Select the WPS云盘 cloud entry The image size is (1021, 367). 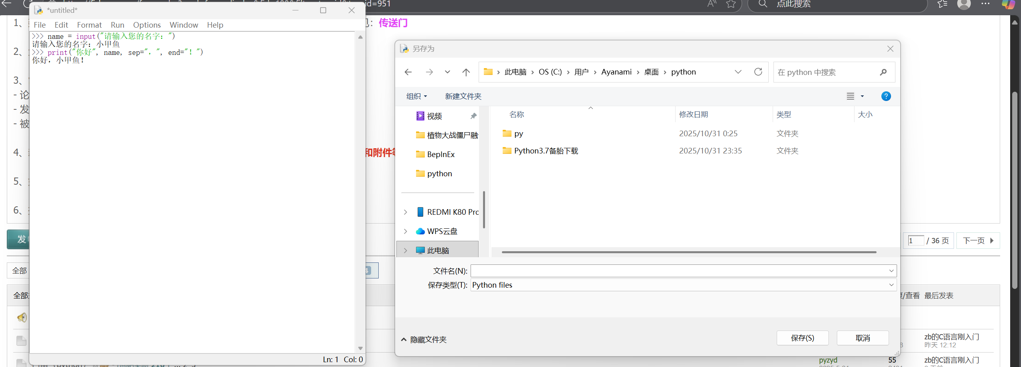pyautogui.click(x=442, y=232)
